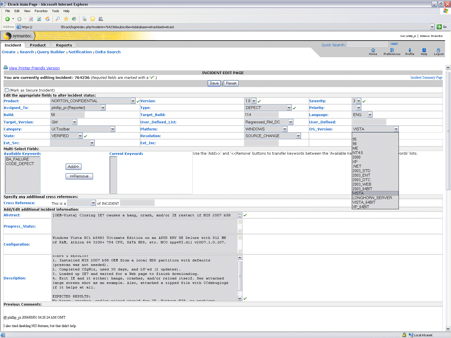451x338 pixels.
Task: Click the Etrack Home house icon
Action: [x=373, y=50]
